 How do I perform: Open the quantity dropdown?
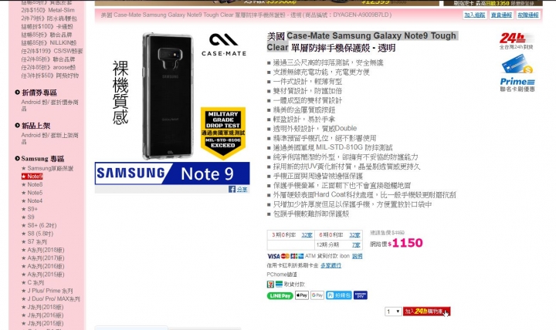click(x=393, y=311)
